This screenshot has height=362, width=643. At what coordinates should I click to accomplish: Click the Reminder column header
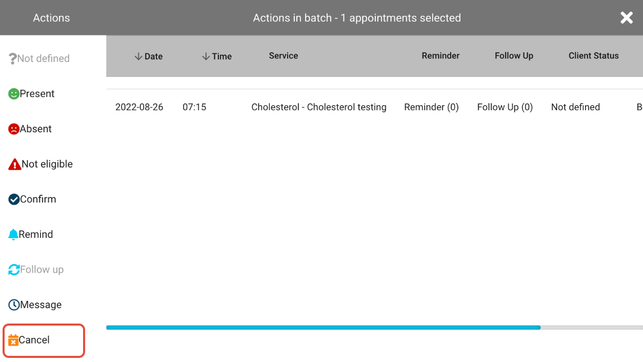point(440,56)
